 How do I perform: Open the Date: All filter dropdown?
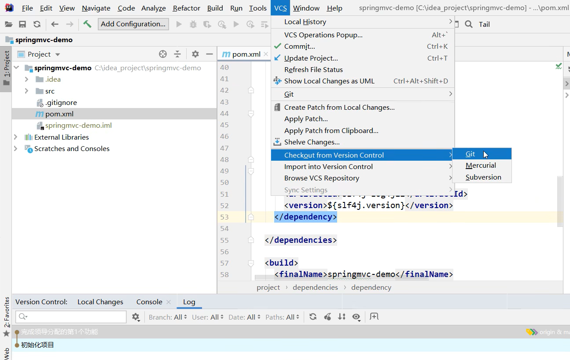(x=244, y=317)
